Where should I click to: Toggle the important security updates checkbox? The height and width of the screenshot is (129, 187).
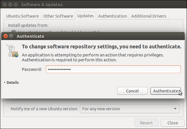click(x=14, y=31)
